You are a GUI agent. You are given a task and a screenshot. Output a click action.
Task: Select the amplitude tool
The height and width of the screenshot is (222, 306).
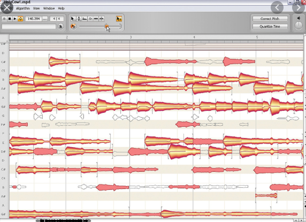pos(90,19)
